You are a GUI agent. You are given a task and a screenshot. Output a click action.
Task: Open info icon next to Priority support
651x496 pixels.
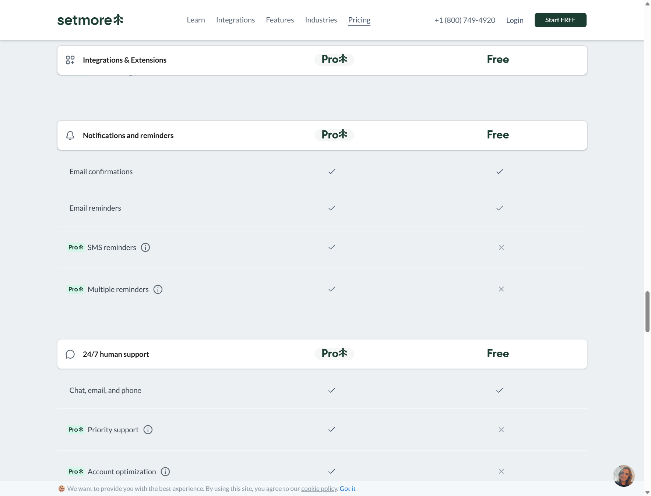(x=148, y=430)
